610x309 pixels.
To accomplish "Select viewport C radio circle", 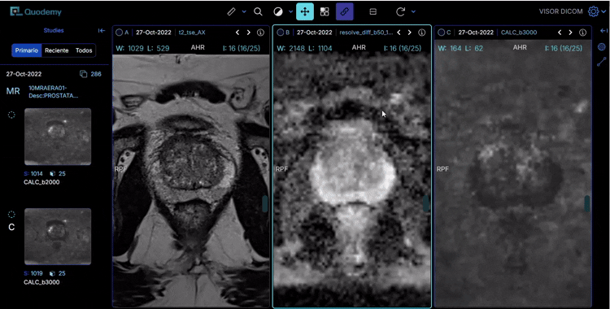I will point(441,33).
